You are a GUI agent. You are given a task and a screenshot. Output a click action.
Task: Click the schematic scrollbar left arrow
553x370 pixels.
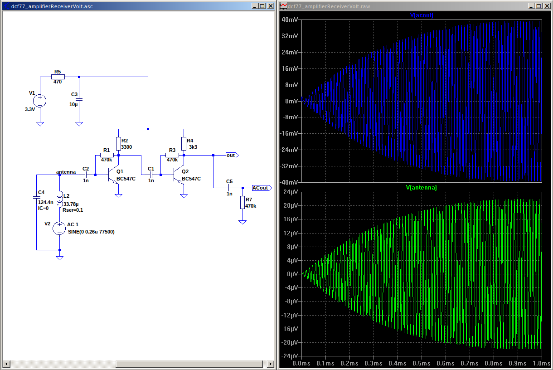pos(6,364)
